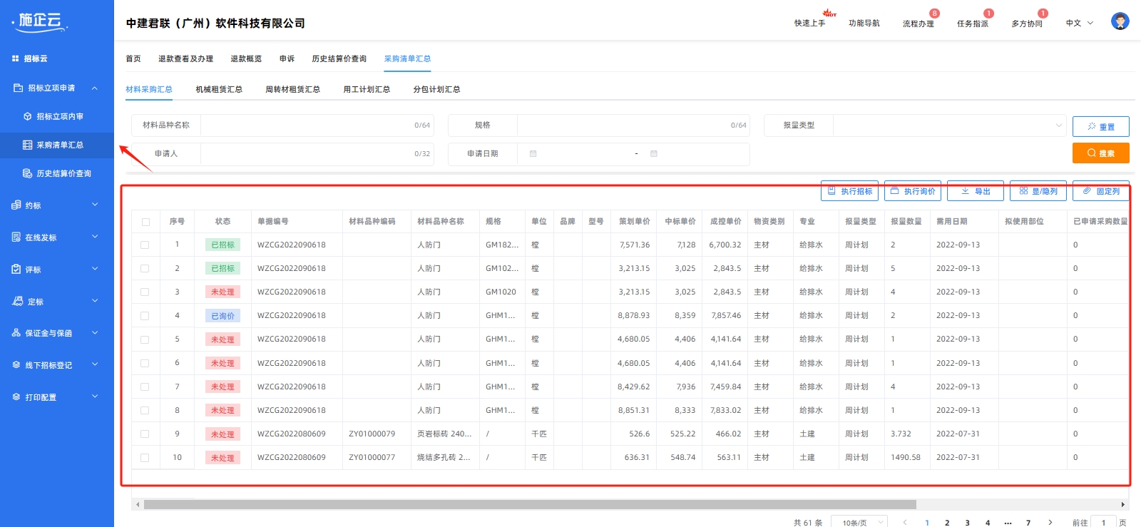Click the 材料品种名称 input field
The height and width of the screenshot is (527, 1141).
click(x=307, y=126)
